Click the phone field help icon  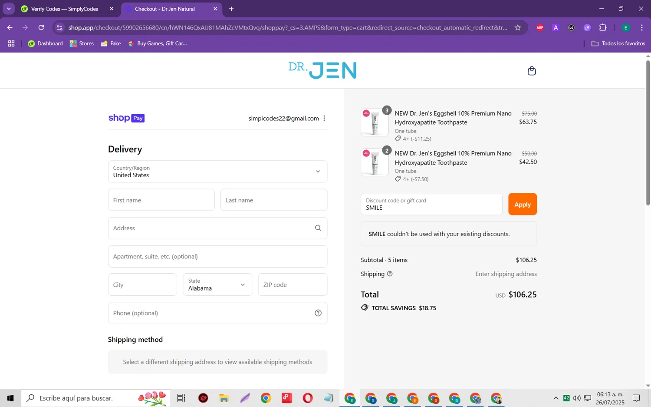click(x=318, y=313)
